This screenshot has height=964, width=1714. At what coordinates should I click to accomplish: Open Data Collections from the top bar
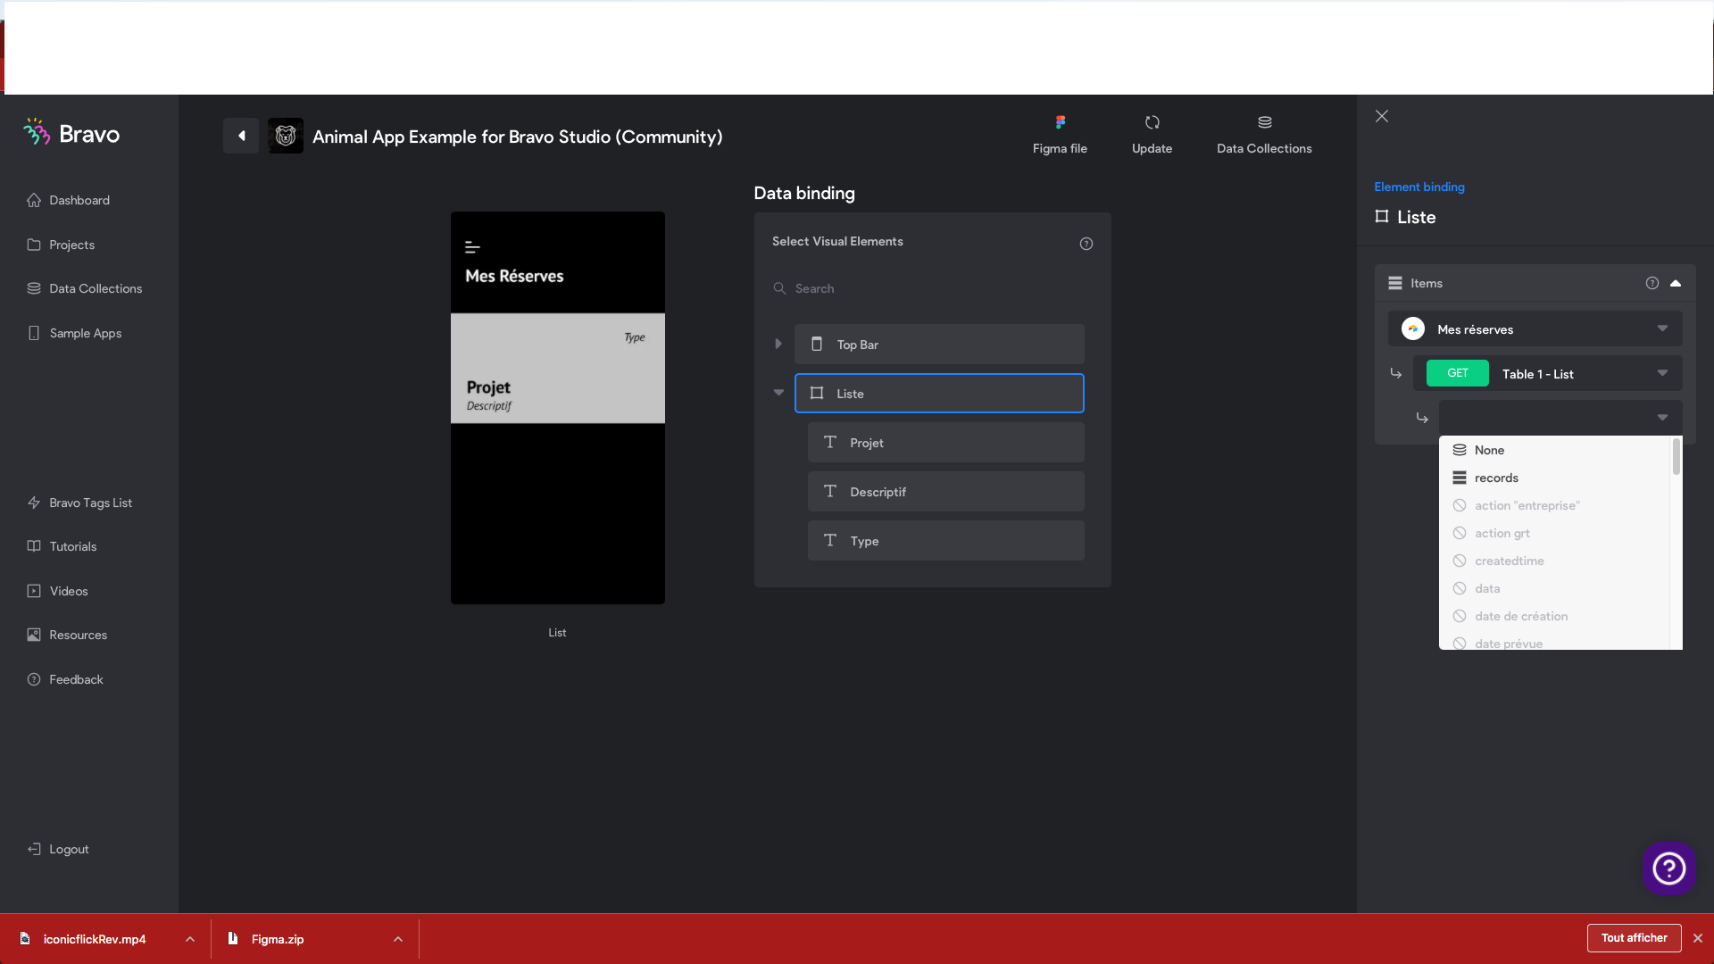(x=1264, y=135)
